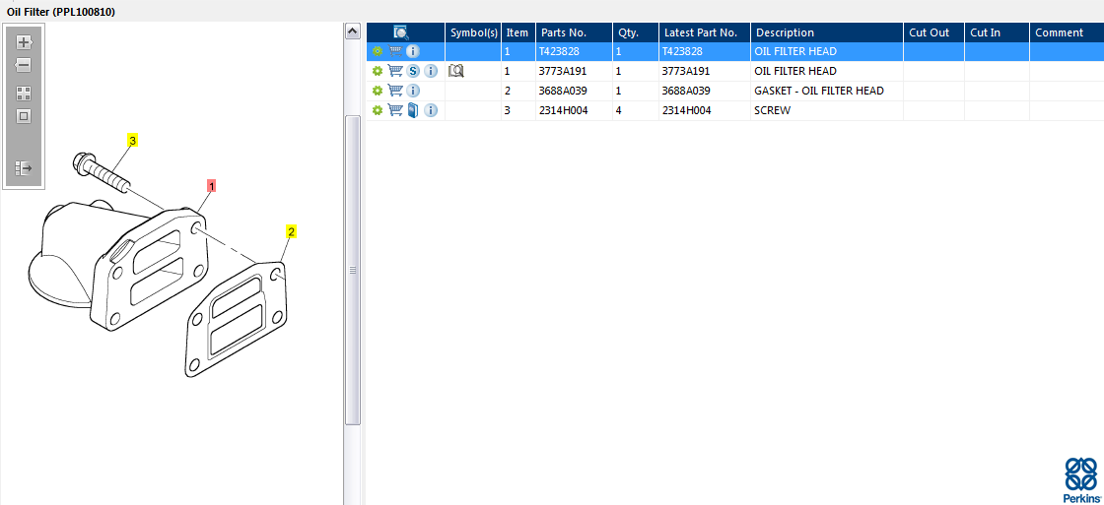1104x505 pixels.
Task: Click green gear icon for gasket row
Action: [x=378, y=91]
